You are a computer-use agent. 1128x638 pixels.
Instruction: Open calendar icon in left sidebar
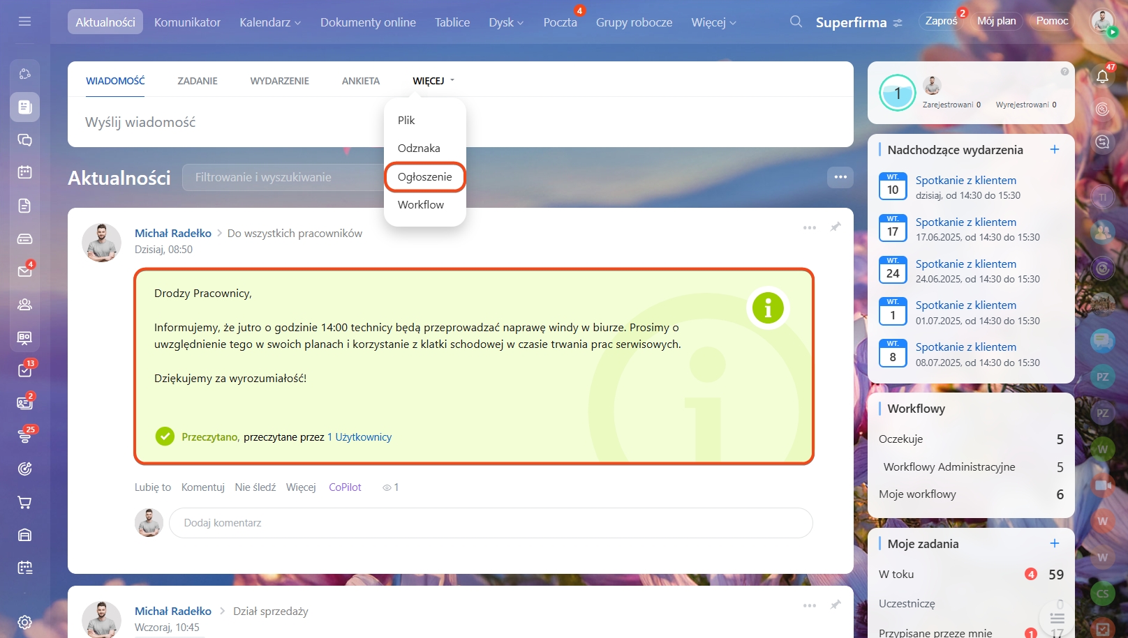(24, 172)
